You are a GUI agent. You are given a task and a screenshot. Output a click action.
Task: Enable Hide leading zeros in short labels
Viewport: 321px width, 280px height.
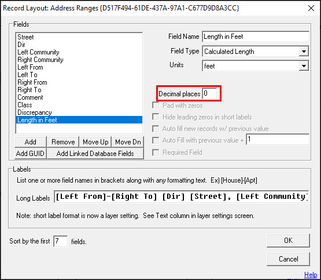coord(156,117)
